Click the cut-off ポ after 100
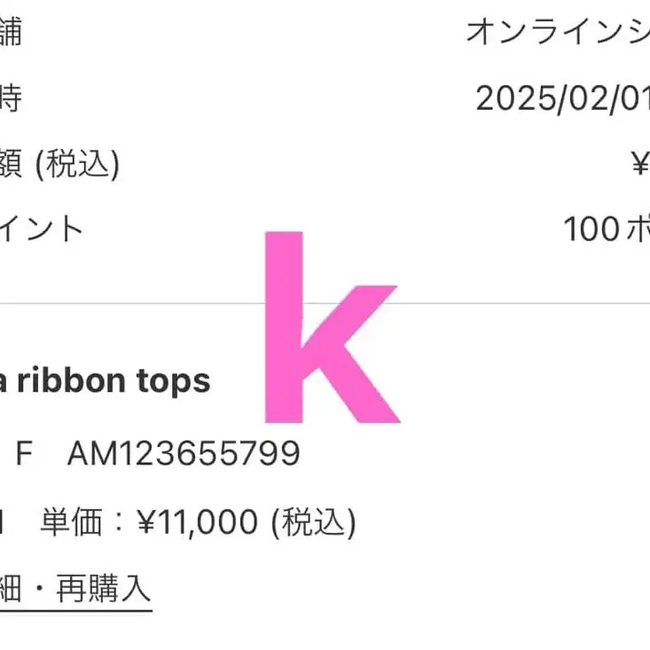 (638, 230)
